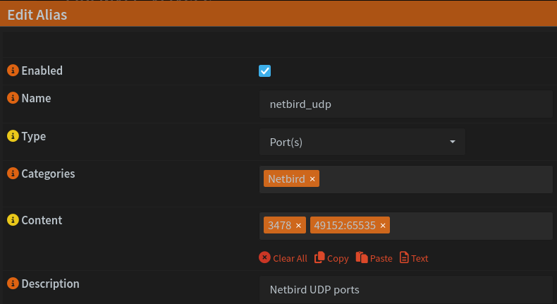Click the Description input field
This screenshot has height=304, width=557.
405,289
